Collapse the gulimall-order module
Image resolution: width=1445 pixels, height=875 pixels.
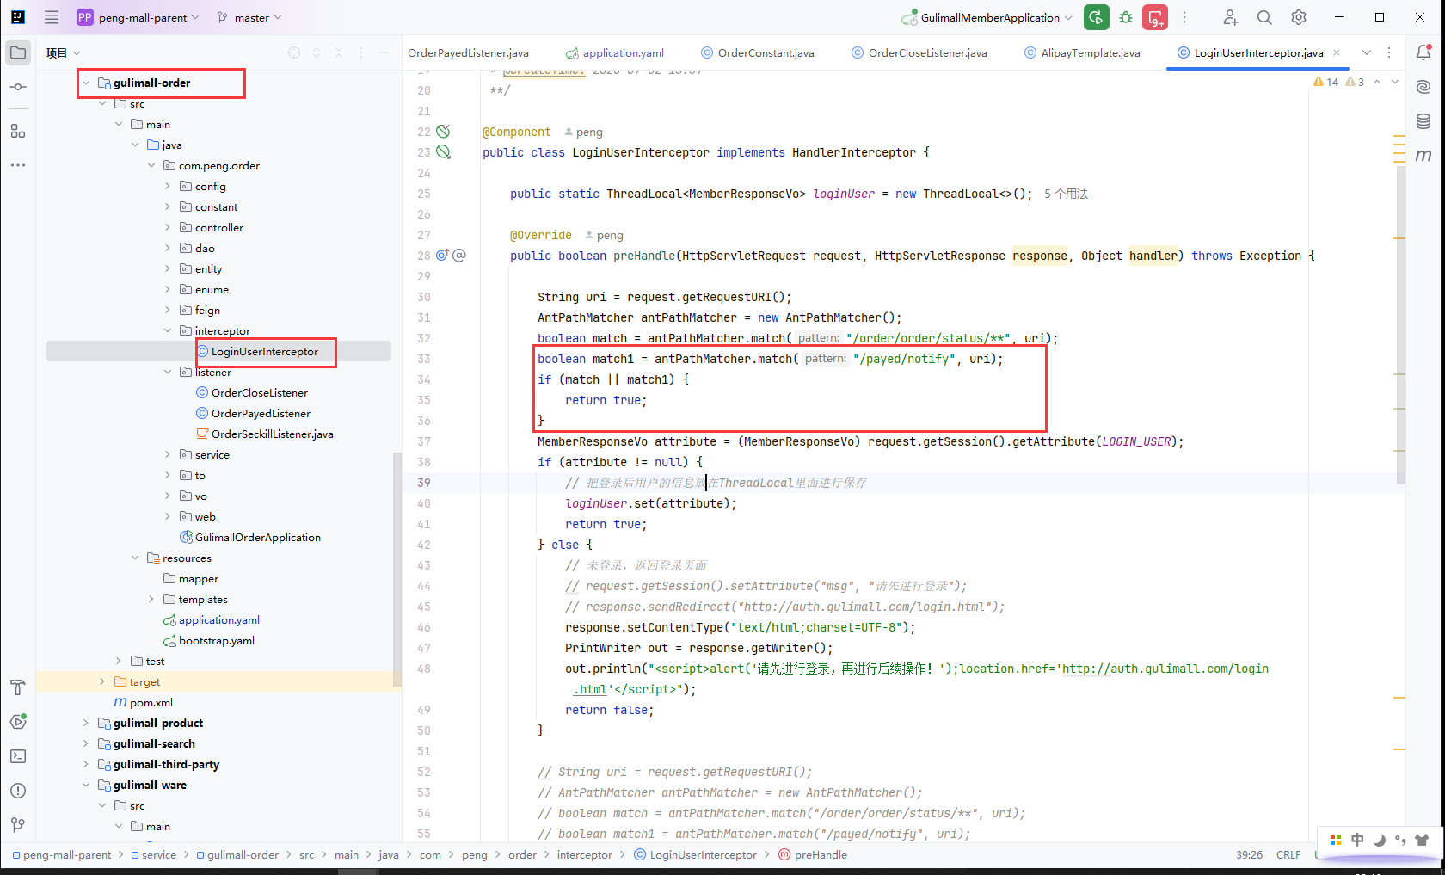point(86,83)
